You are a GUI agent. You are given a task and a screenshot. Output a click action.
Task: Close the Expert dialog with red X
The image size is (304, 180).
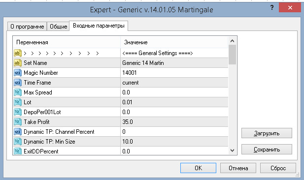[290, 7]
